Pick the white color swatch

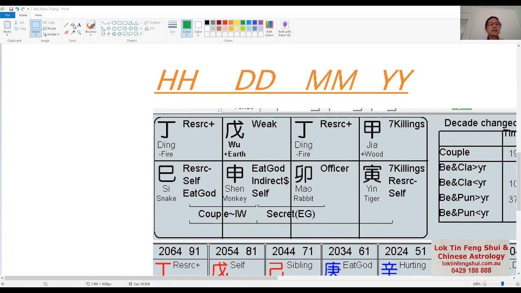tap(207, 28)
